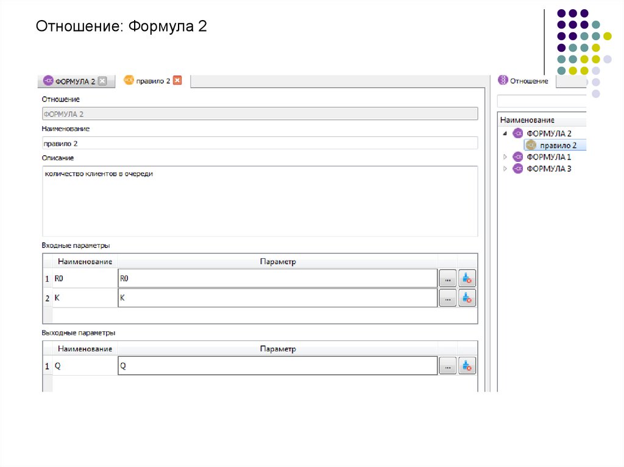Clear the R0 parameter with the brush icon
The image size is (624, 467).
(467, 278)
